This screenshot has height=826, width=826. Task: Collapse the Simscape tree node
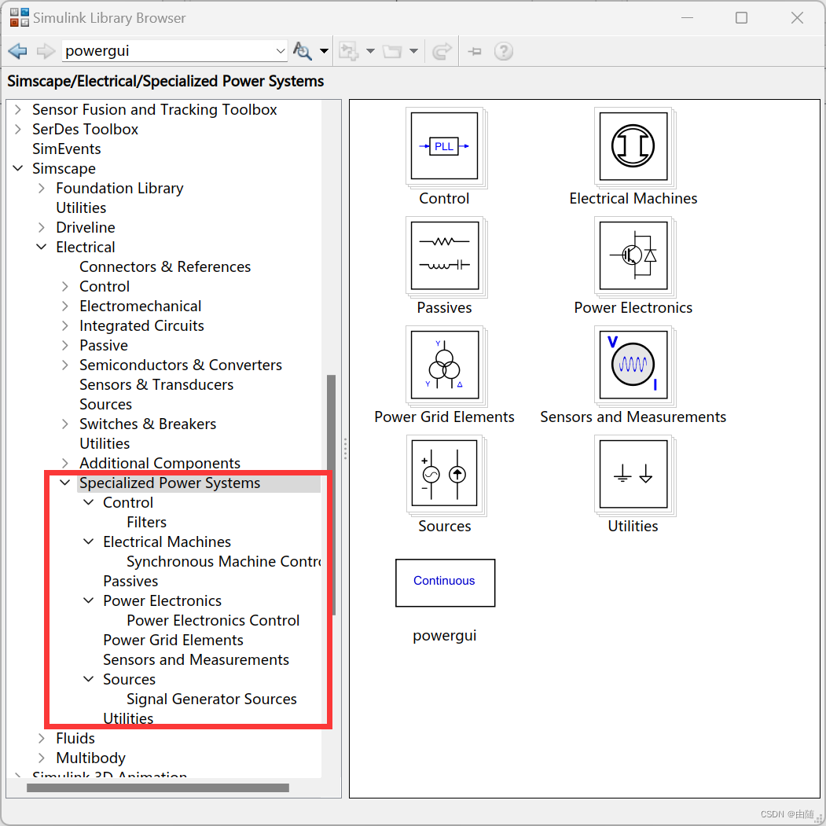(18, 168)
